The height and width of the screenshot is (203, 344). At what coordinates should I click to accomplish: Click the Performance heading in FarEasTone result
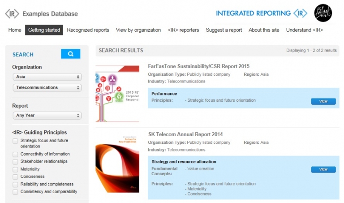[164, 94]
